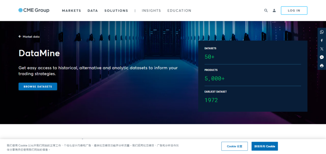Share page via Messenger icon

(x=322, y=57)
